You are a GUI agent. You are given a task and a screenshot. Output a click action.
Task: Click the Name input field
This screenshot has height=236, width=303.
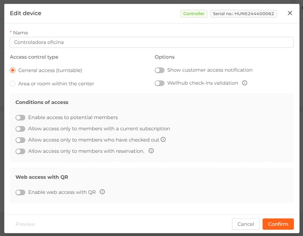(x=151, y=42)
